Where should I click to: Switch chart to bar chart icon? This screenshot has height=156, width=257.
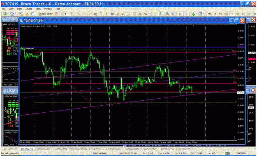[x=155, y=14]
